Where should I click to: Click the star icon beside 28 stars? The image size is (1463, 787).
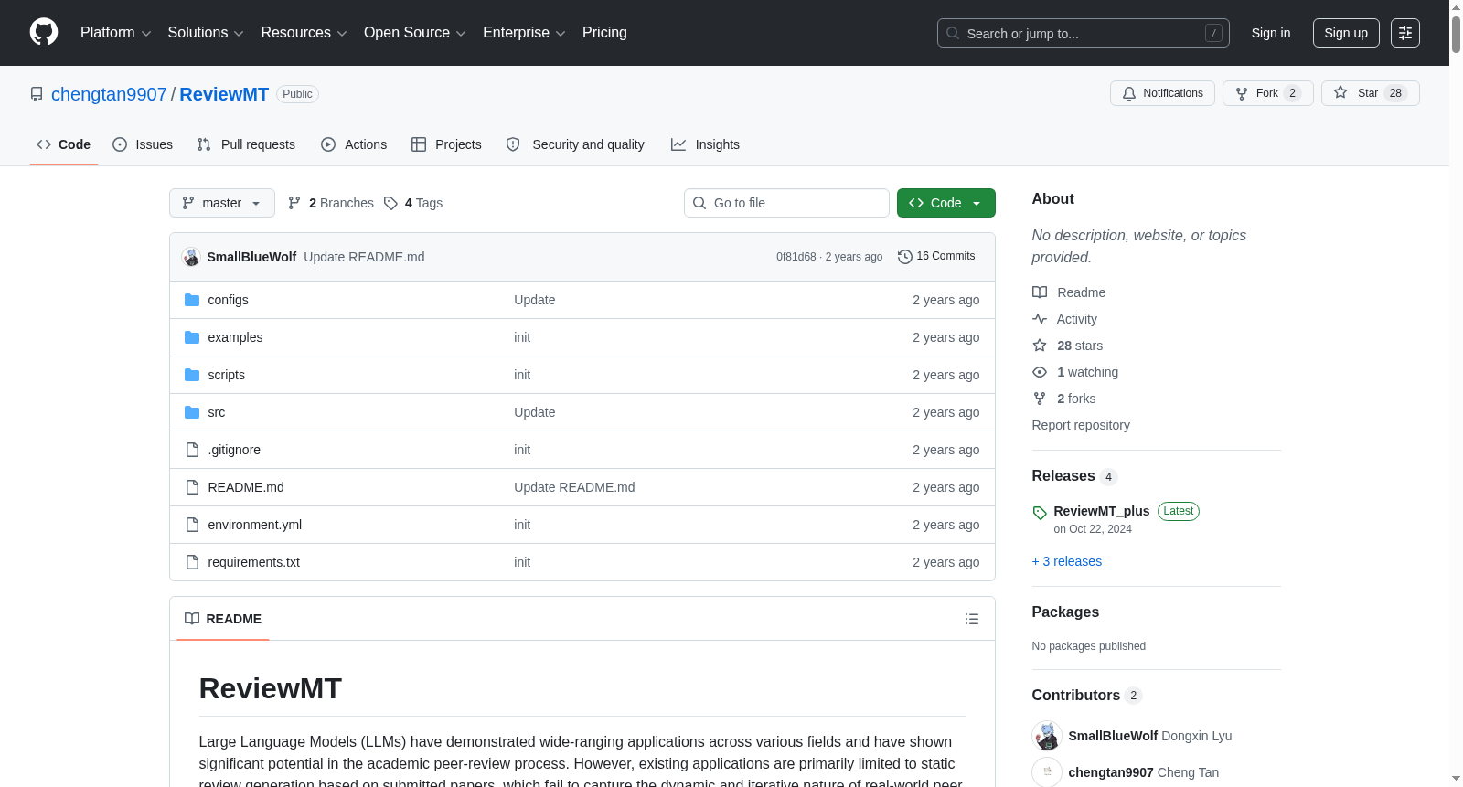point(1040,346)
